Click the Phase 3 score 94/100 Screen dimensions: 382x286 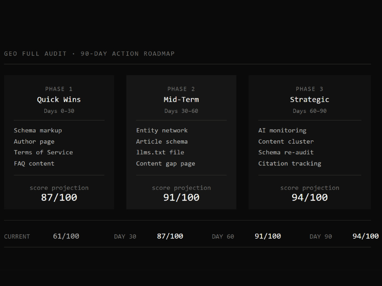(310, 197)
